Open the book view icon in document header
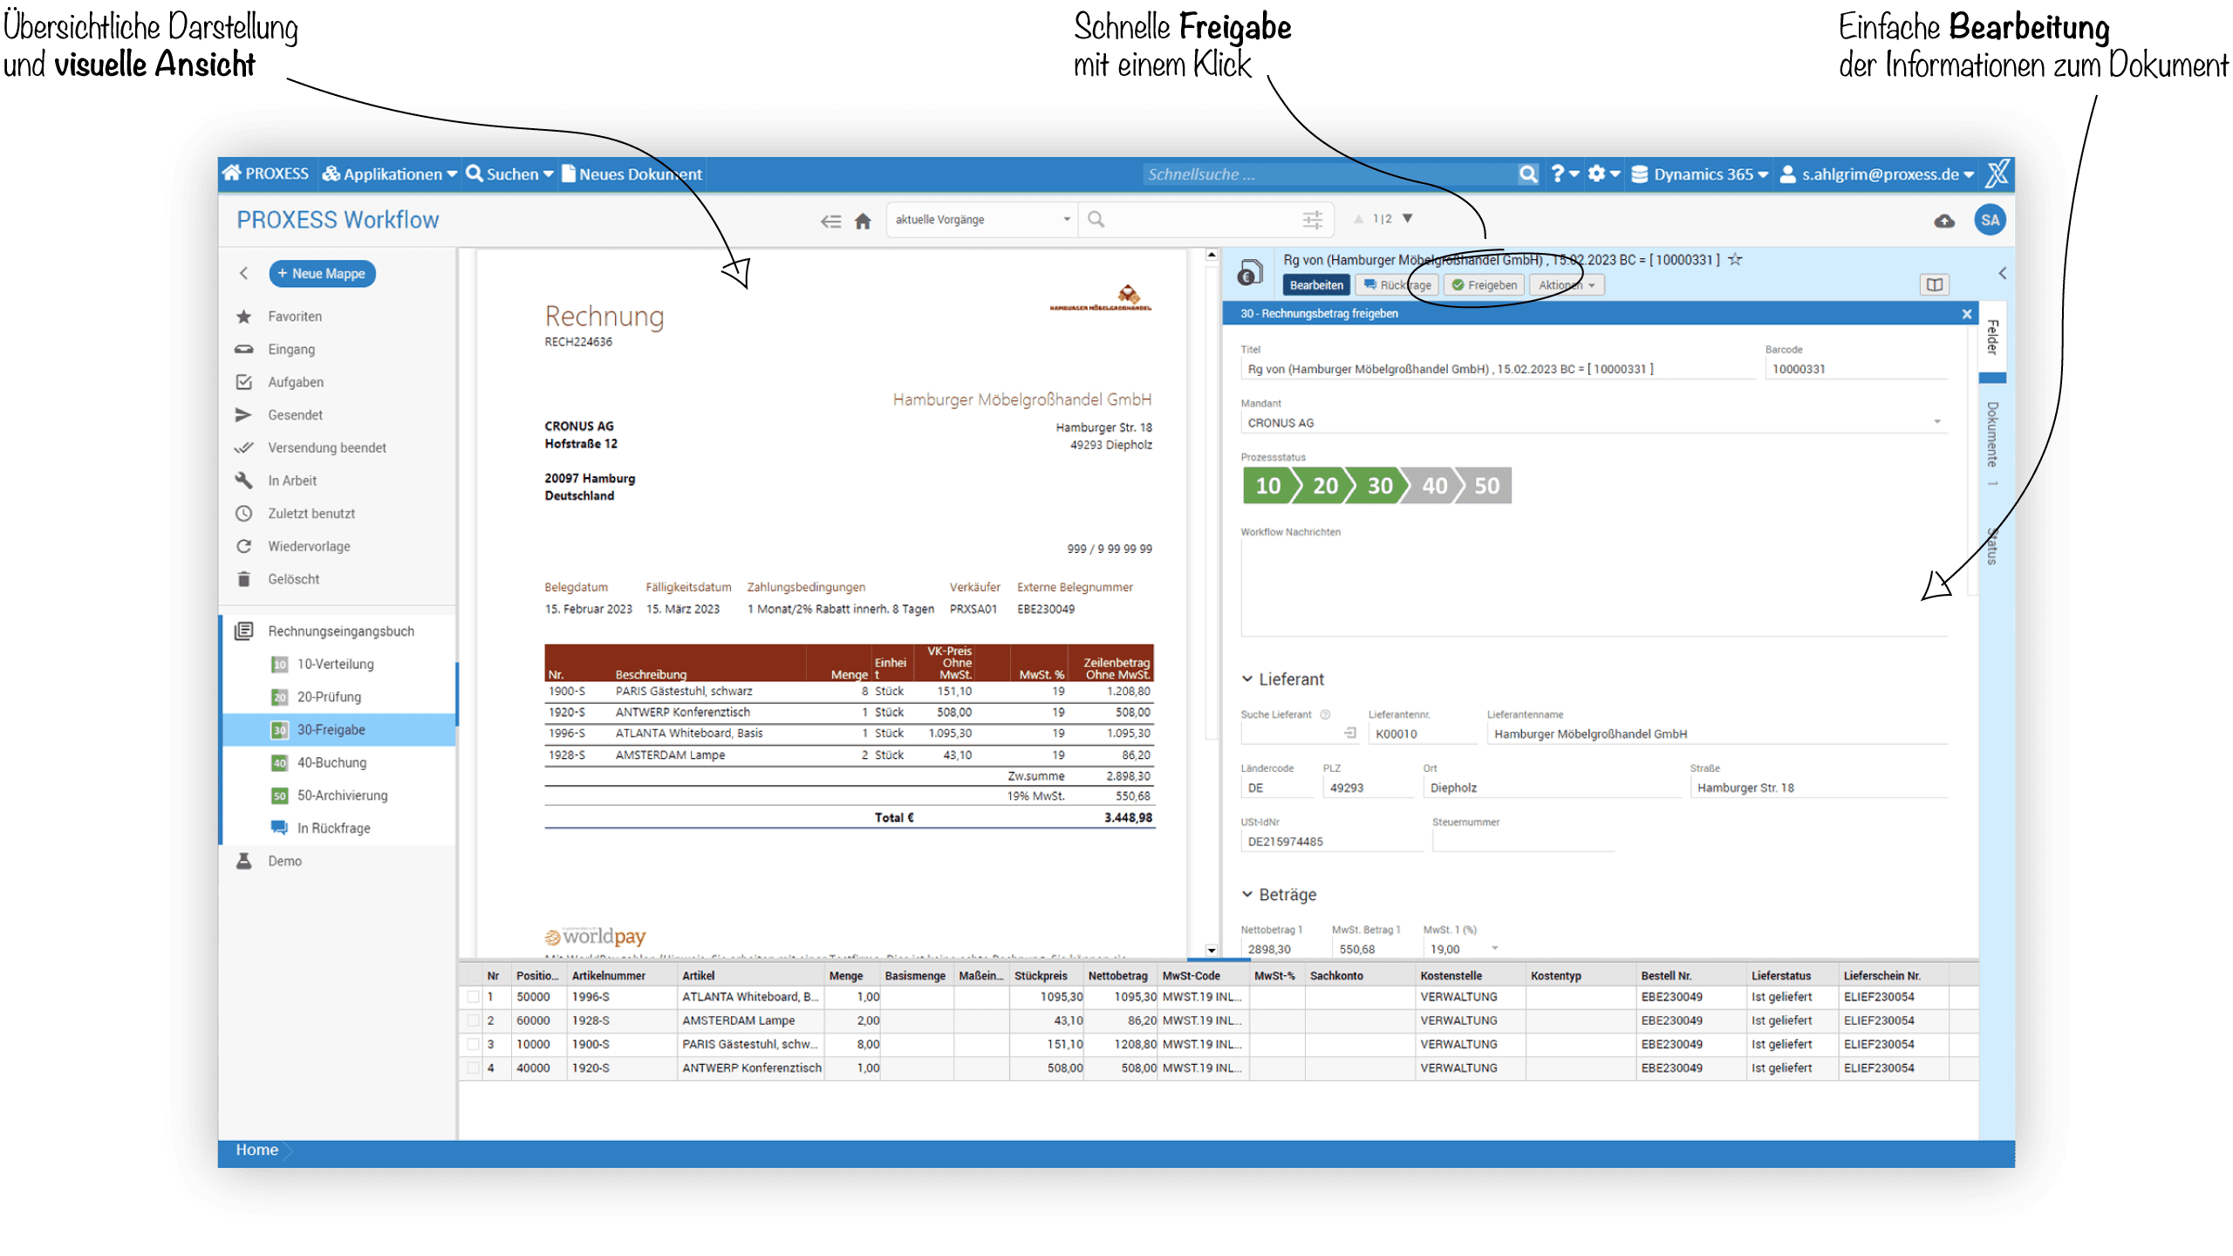This screenshot has width=2233, height=1256. tap(1934, 284)
